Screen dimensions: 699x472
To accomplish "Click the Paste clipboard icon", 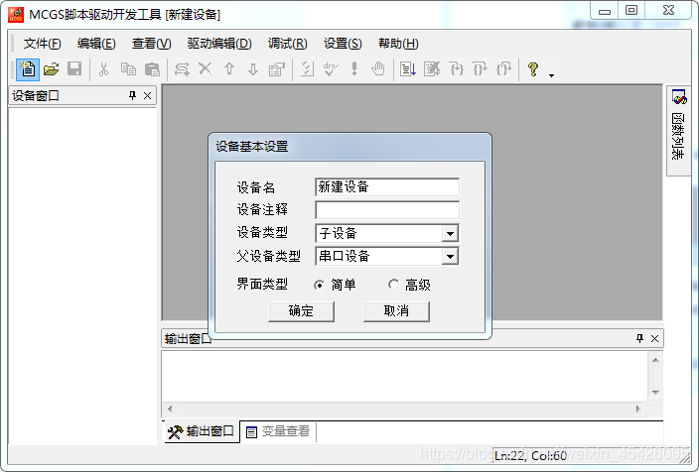I will tap(152, 69).
